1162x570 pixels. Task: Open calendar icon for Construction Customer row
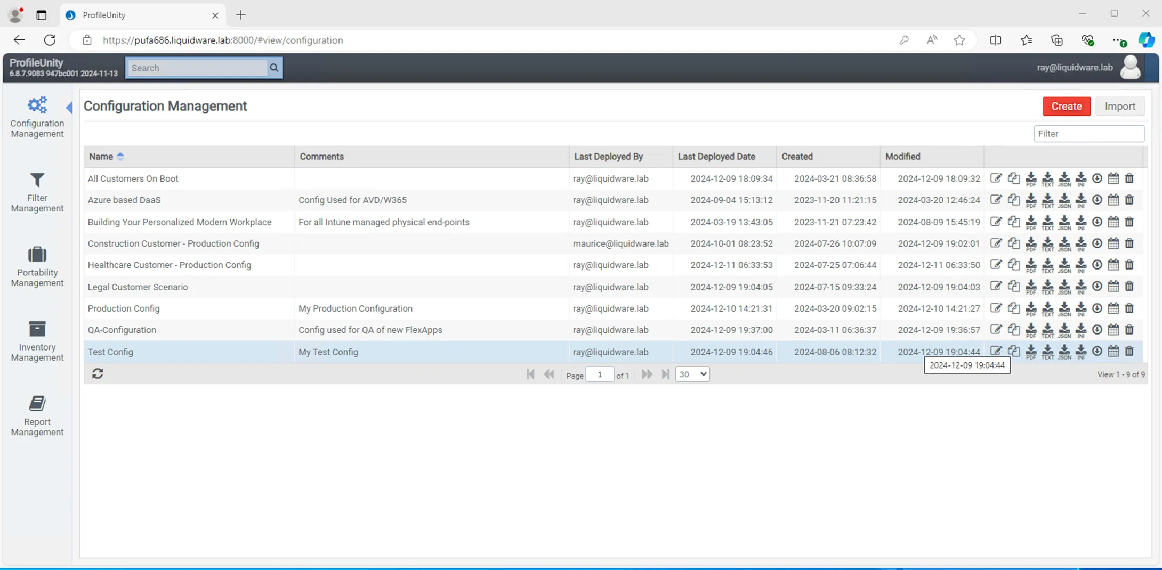[1113, 243]
